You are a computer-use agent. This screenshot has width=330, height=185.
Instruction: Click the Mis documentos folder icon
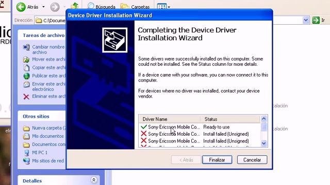[26, 136]
